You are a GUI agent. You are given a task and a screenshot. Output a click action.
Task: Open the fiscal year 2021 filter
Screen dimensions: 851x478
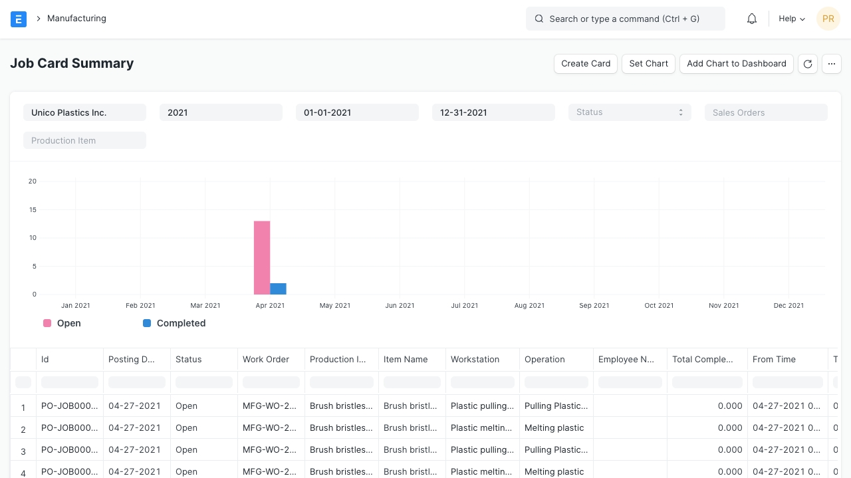(221, 112)
